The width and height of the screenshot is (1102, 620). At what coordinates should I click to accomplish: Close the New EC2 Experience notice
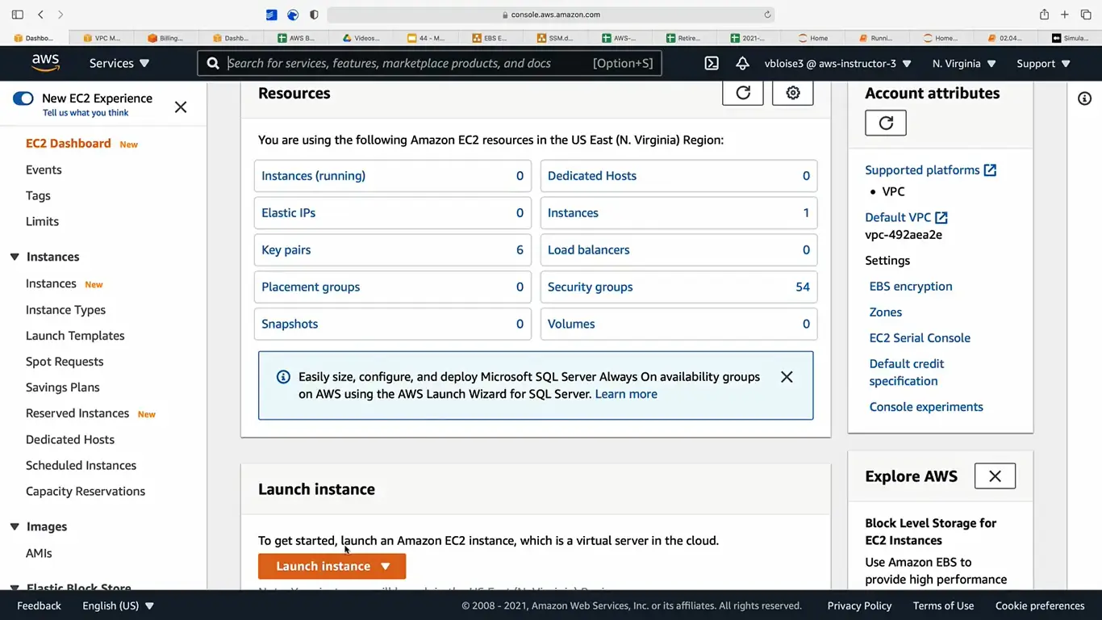[x=181, y=107]
